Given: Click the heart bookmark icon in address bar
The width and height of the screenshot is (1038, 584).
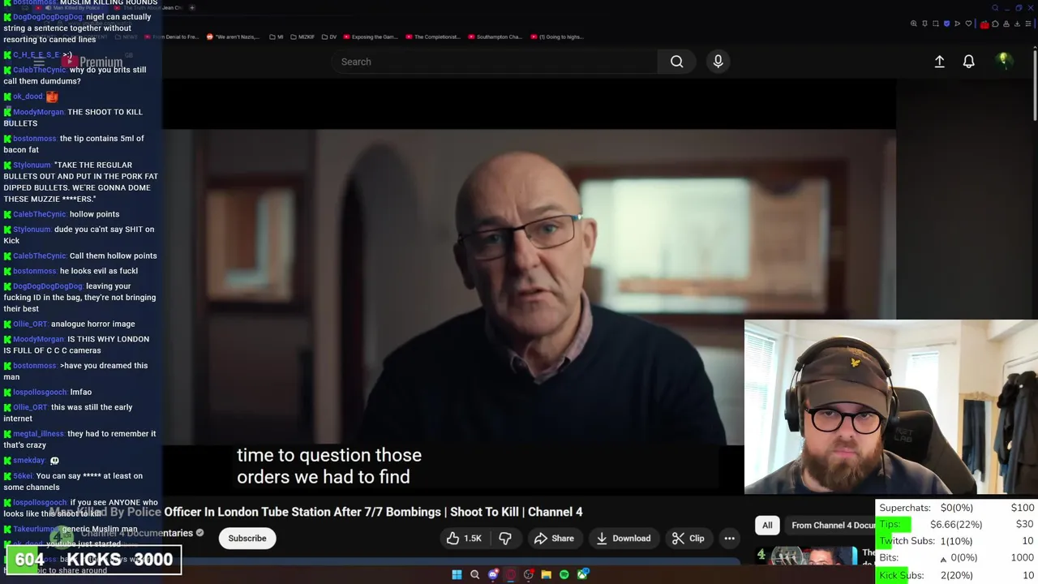Looking at the screenshot, I should 968,24.
